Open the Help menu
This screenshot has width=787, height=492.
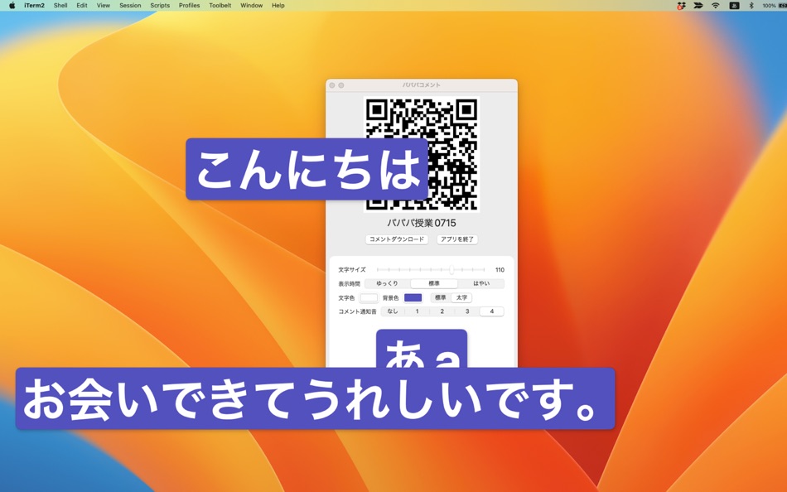point(278,6)
